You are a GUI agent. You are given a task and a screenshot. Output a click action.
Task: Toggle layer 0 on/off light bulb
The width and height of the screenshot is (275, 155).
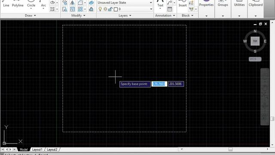pos(100,9)
